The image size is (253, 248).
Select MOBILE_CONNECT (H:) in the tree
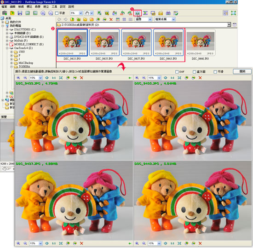[x=29, y=44]
